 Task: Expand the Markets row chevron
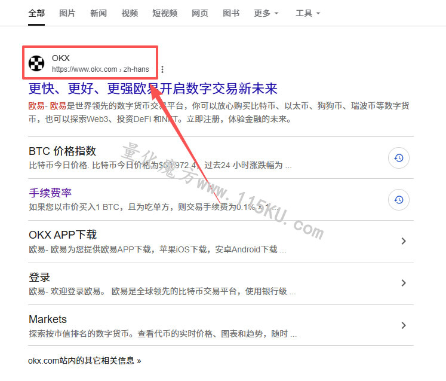point(404,325)
